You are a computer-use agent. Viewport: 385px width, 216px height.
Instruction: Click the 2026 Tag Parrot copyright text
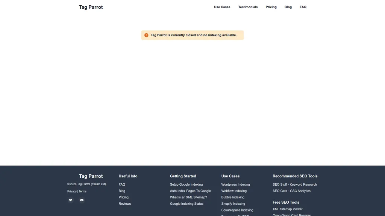(87, 184)
